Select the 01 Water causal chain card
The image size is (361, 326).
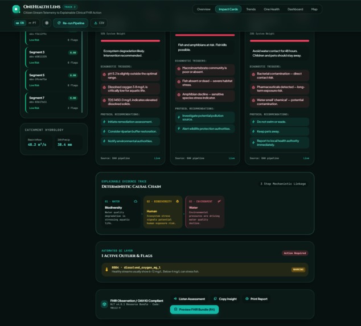click(x=121, y=212)
